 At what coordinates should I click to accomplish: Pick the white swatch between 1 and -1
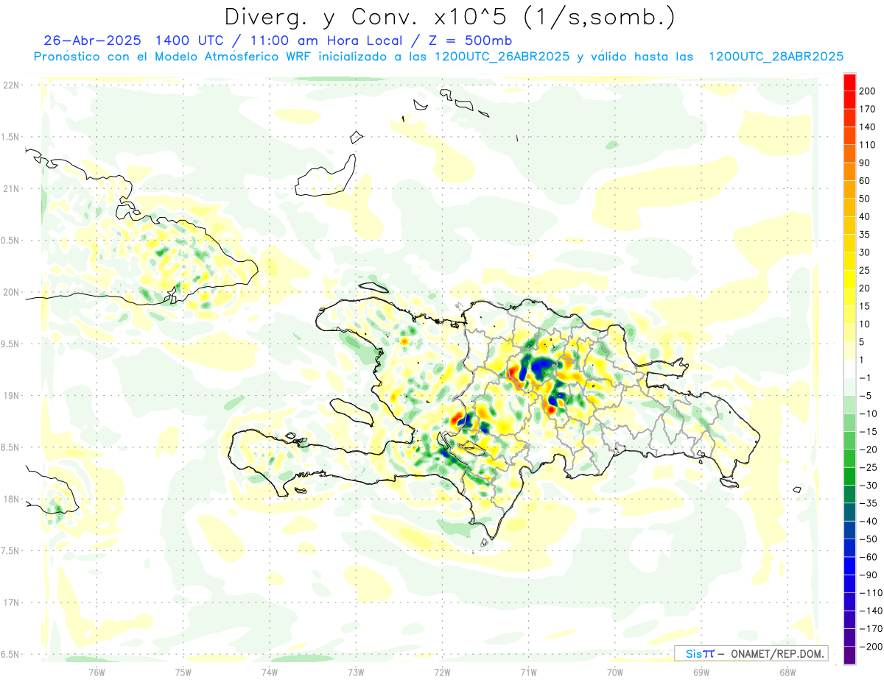point(850,369)
